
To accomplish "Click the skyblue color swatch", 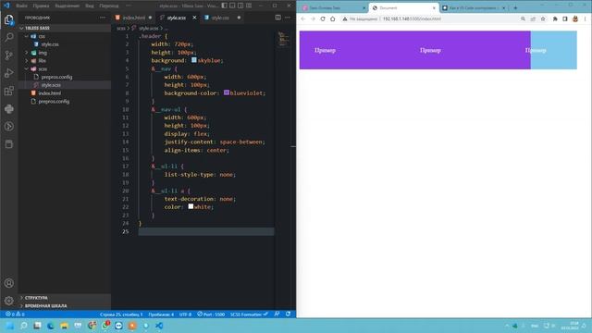I will (x=193, y=60).
